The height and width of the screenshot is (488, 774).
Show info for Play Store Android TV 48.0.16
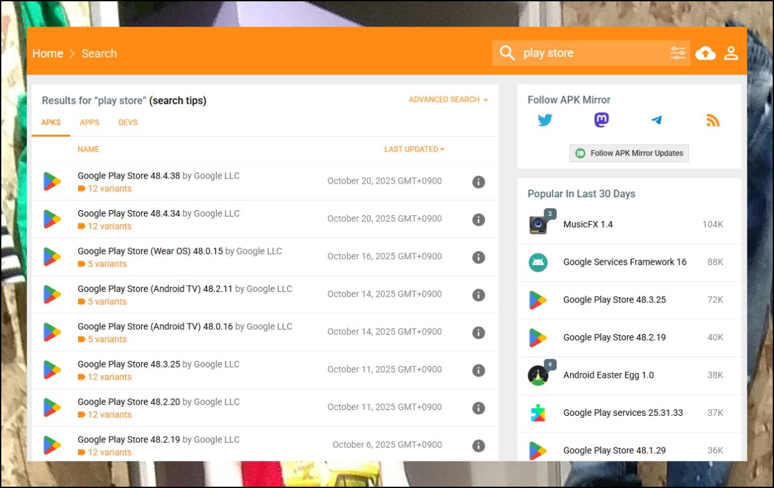pyautogui.click(x=479, y=333)
